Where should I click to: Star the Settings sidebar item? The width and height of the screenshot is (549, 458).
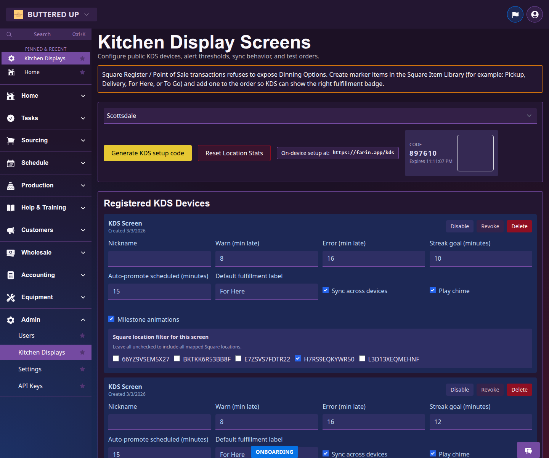tap(82, 369)
